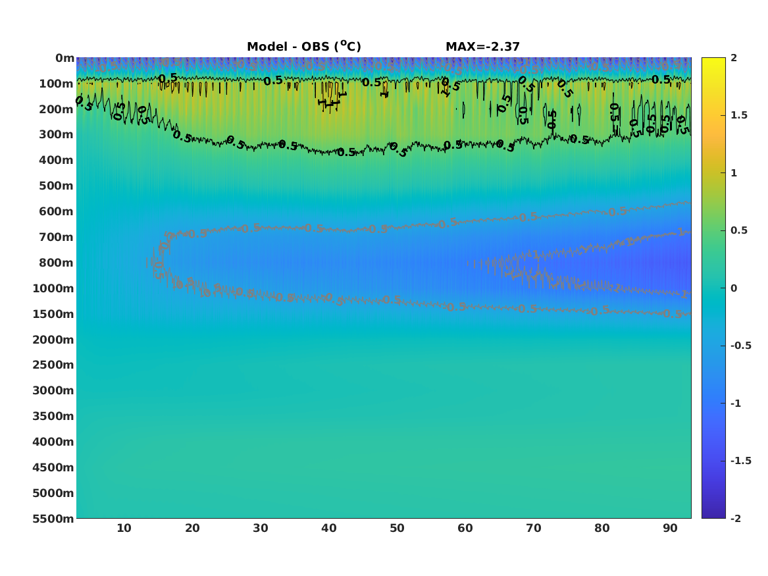Click the '3500m' depth axis label
Viewport: 768px width, 576px height.
(53, 416)
